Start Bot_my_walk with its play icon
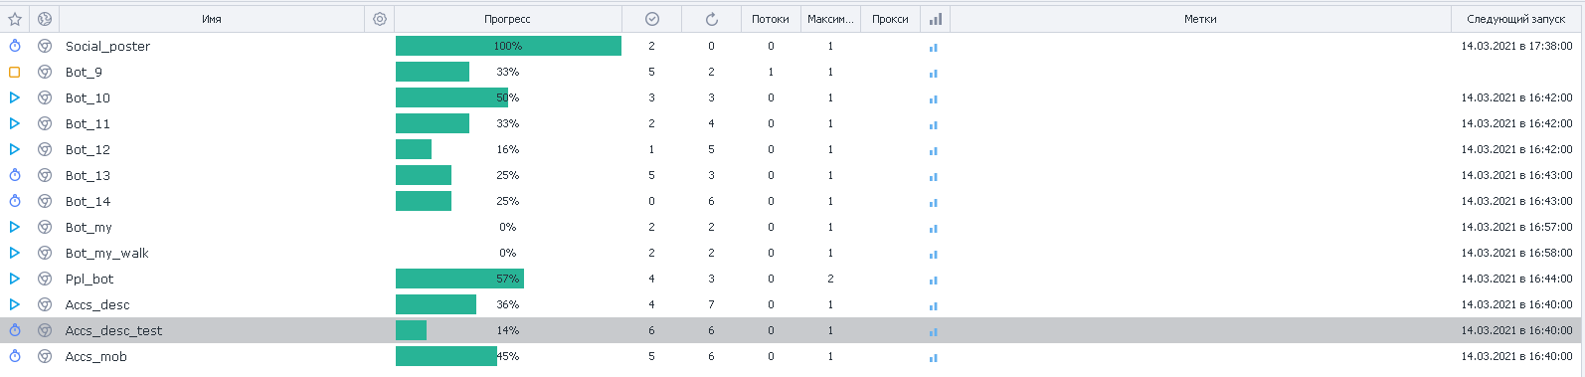Screen dimensions: 1585x377 pyautogui.click(x=15, y=253)
